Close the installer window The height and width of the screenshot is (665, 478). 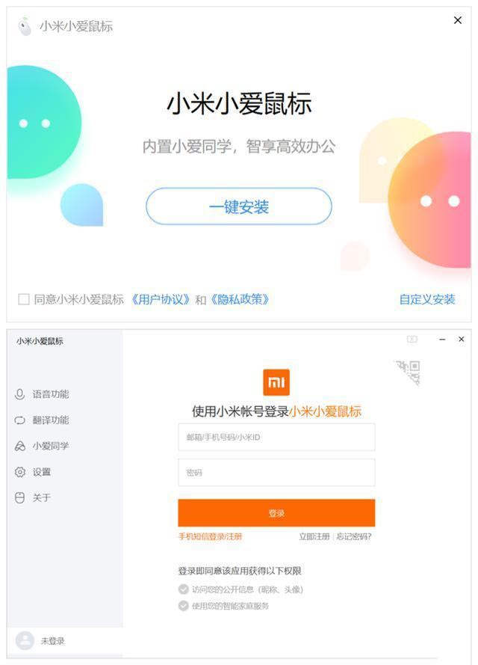[458, 21]
